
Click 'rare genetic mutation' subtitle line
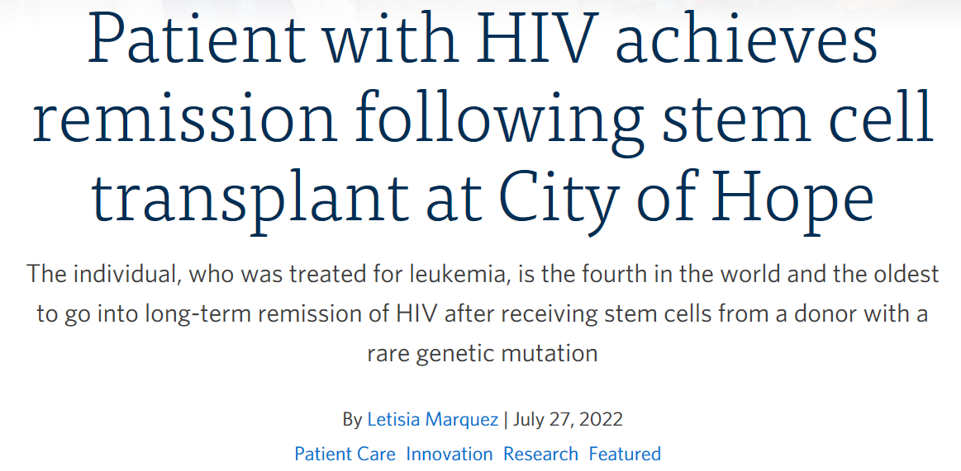pos(483,354)
